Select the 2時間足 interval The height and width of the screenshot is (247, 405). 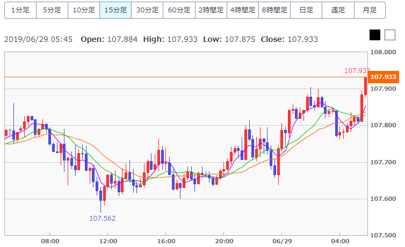pyautogui.click(x=211, y=10)
